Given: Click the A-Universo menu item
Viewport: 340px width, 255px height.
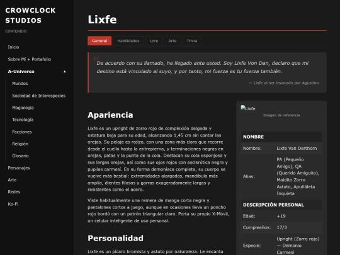Looking at the screenshot, I should coord(21,72).
